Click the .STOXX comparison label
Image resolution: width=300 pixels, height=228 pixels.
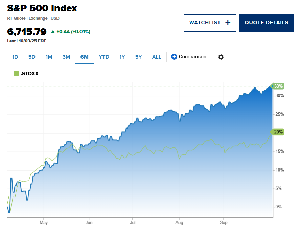29,73
